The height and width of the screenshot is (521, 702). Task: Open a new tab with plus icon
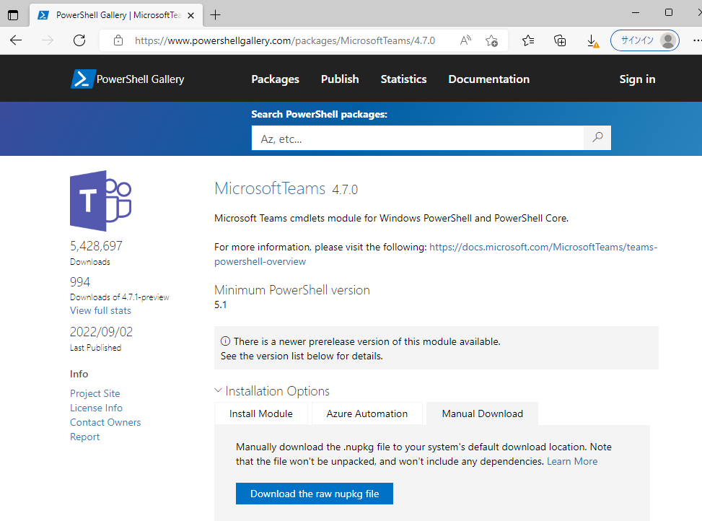coord(215,15)
